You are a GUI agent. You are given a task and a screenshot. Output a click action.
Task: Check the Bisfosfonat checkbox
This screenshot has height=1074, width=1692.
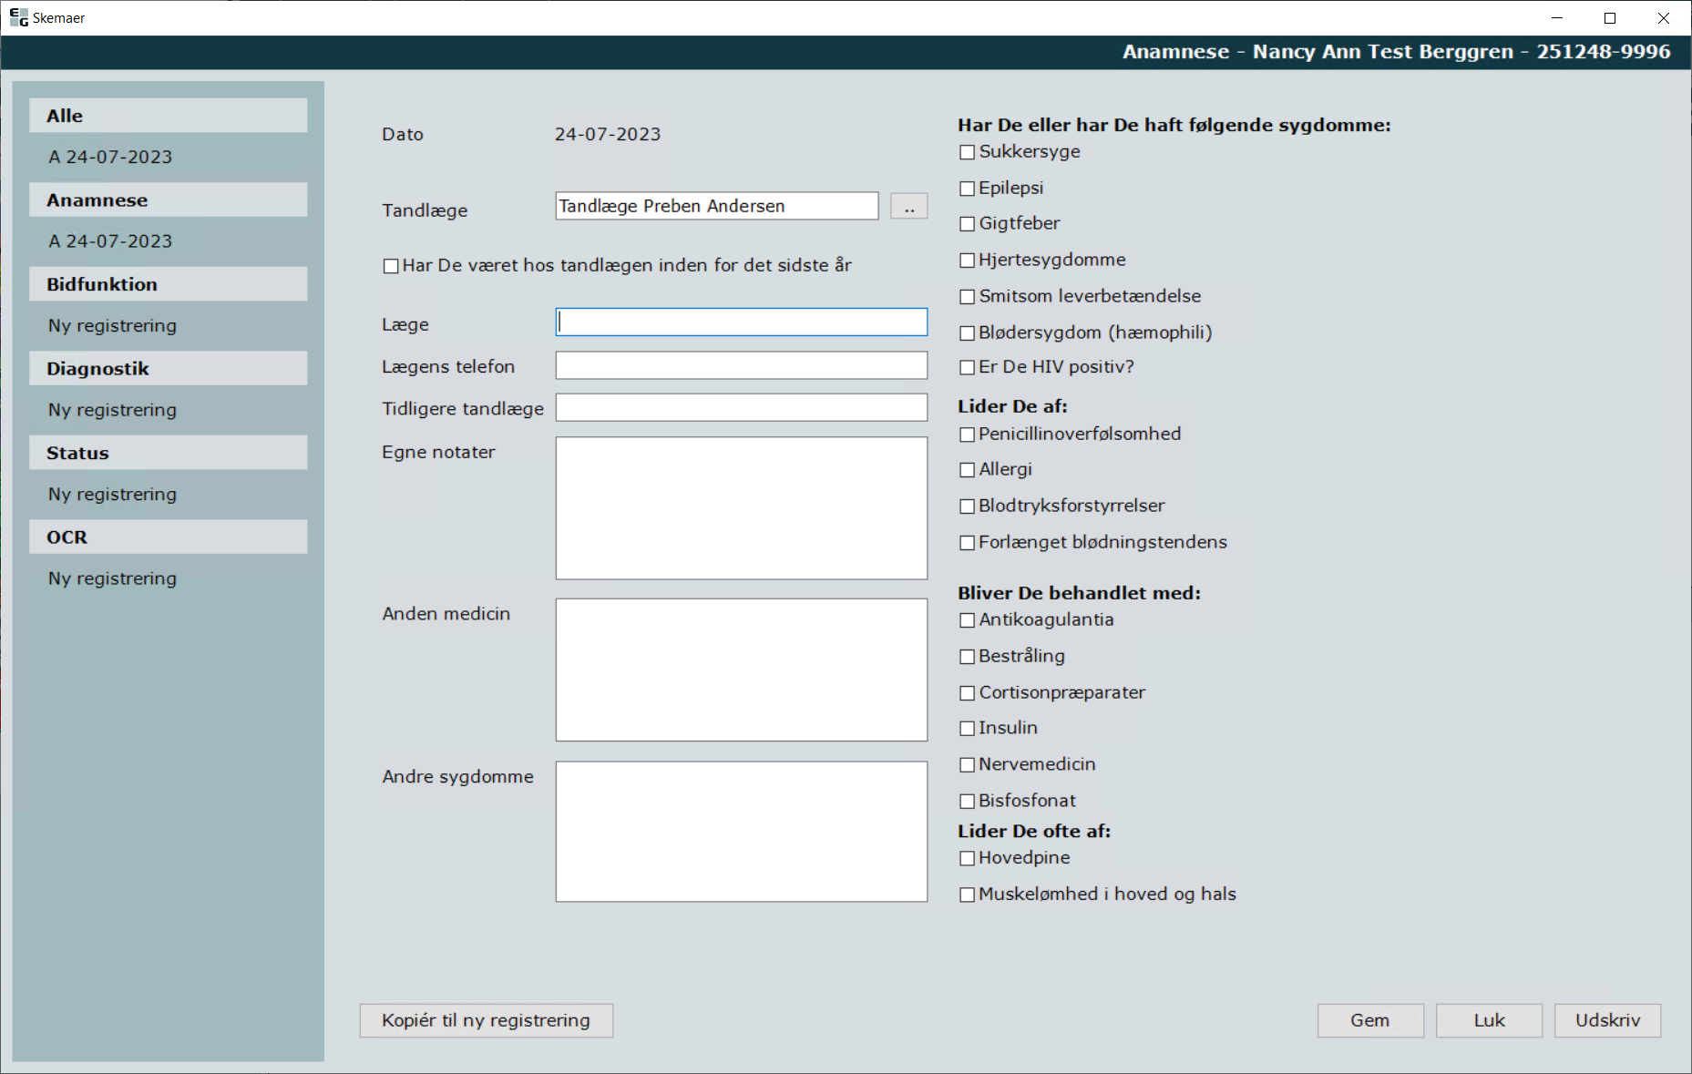coord(968,802)
